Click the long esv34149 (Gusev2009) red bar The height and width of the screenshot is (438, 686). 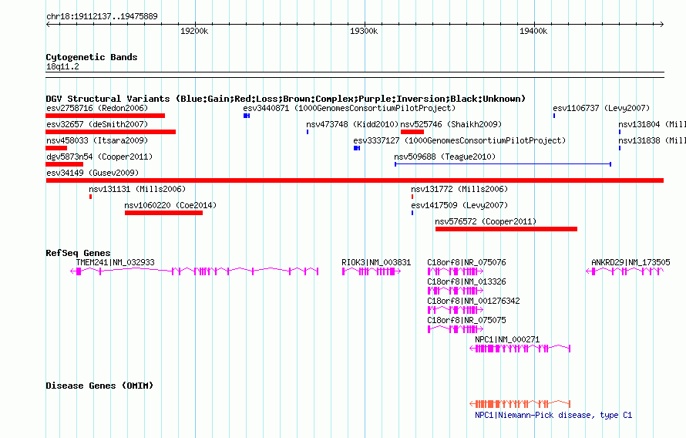(355, 180)
